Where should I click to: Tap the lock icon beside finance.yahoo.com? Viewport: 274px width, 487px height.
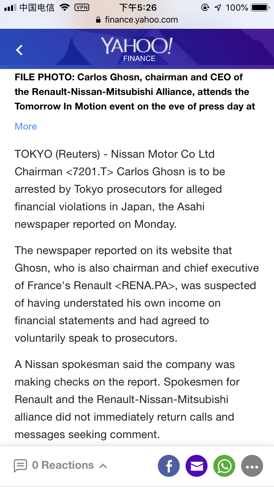click(x=98, y=20)
